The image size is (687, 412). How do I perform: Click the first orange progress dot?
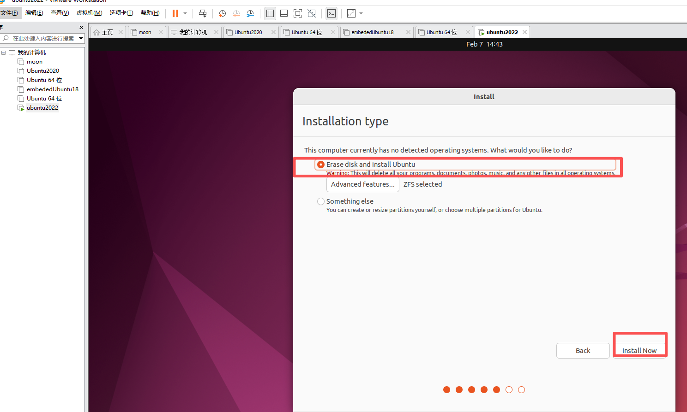pyautogui.click(x=446, y=390)
